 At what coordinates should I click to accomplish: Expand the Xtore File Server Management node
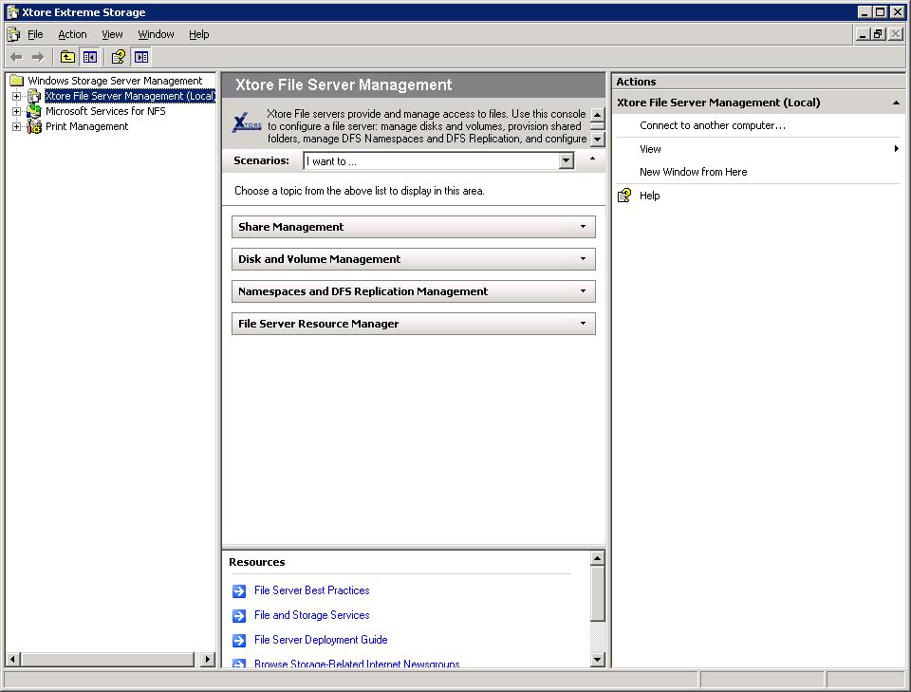[17, 96]
